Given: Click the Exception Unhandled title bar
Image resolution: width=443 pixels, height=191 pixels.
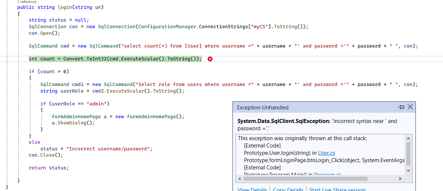Looking at the screenshot, I should coord(316,107).
